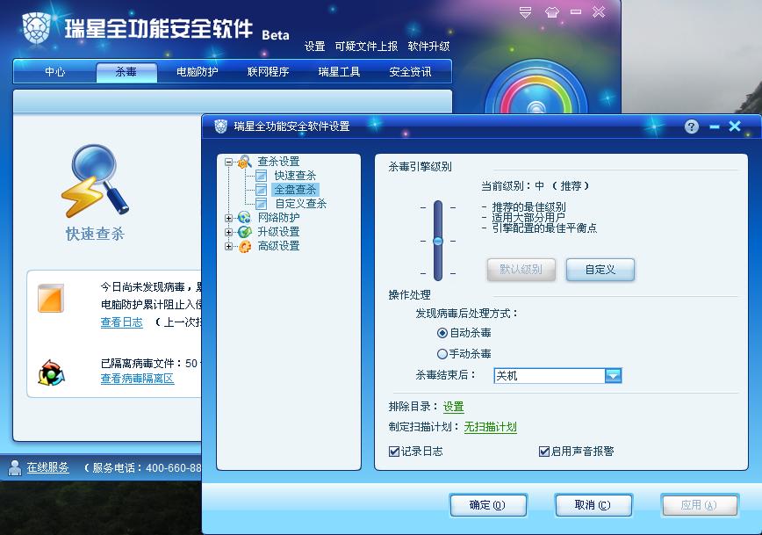The height and width of the screenshot is (535, 762).
Task: Click the quarantine recycle icon
Action: coord(52,373)
